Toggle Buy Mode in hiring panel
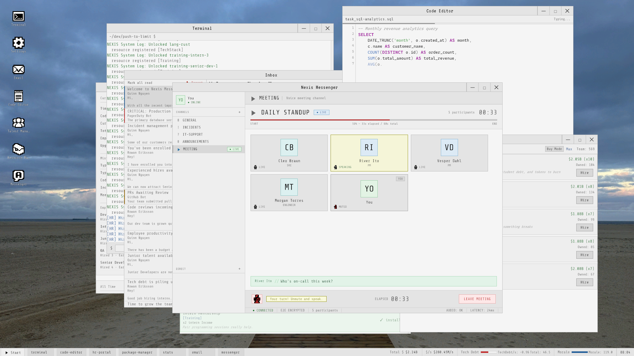Screen dimensions: 634x356 pos(554,149)
